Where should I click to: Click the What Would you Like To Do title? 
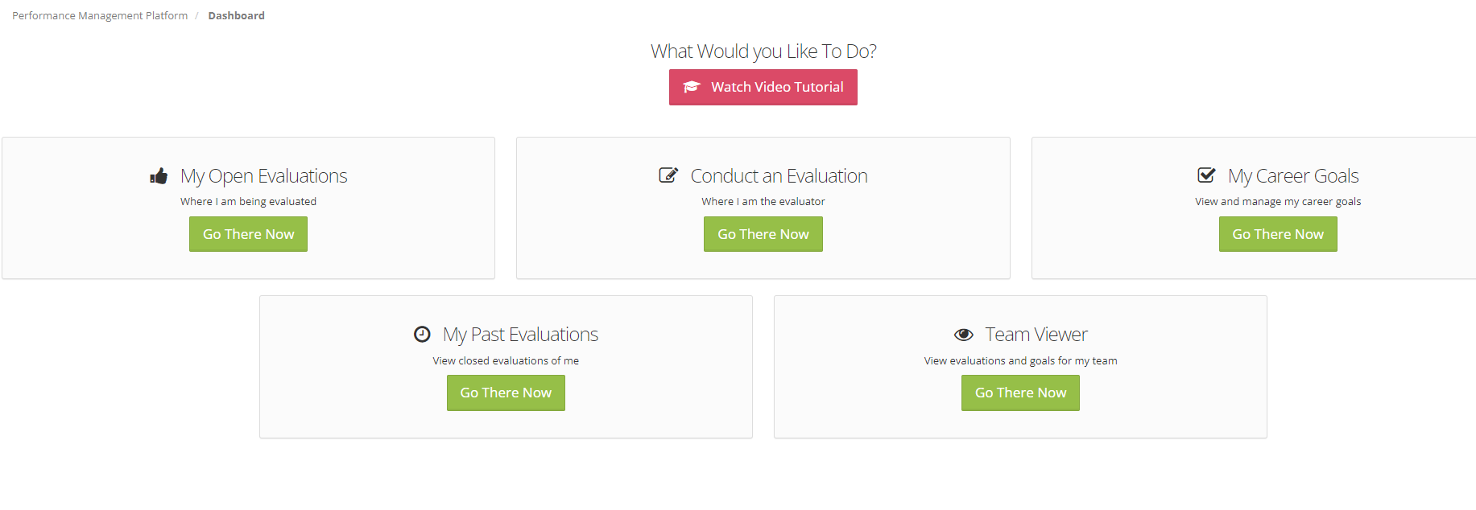(763, 51)
